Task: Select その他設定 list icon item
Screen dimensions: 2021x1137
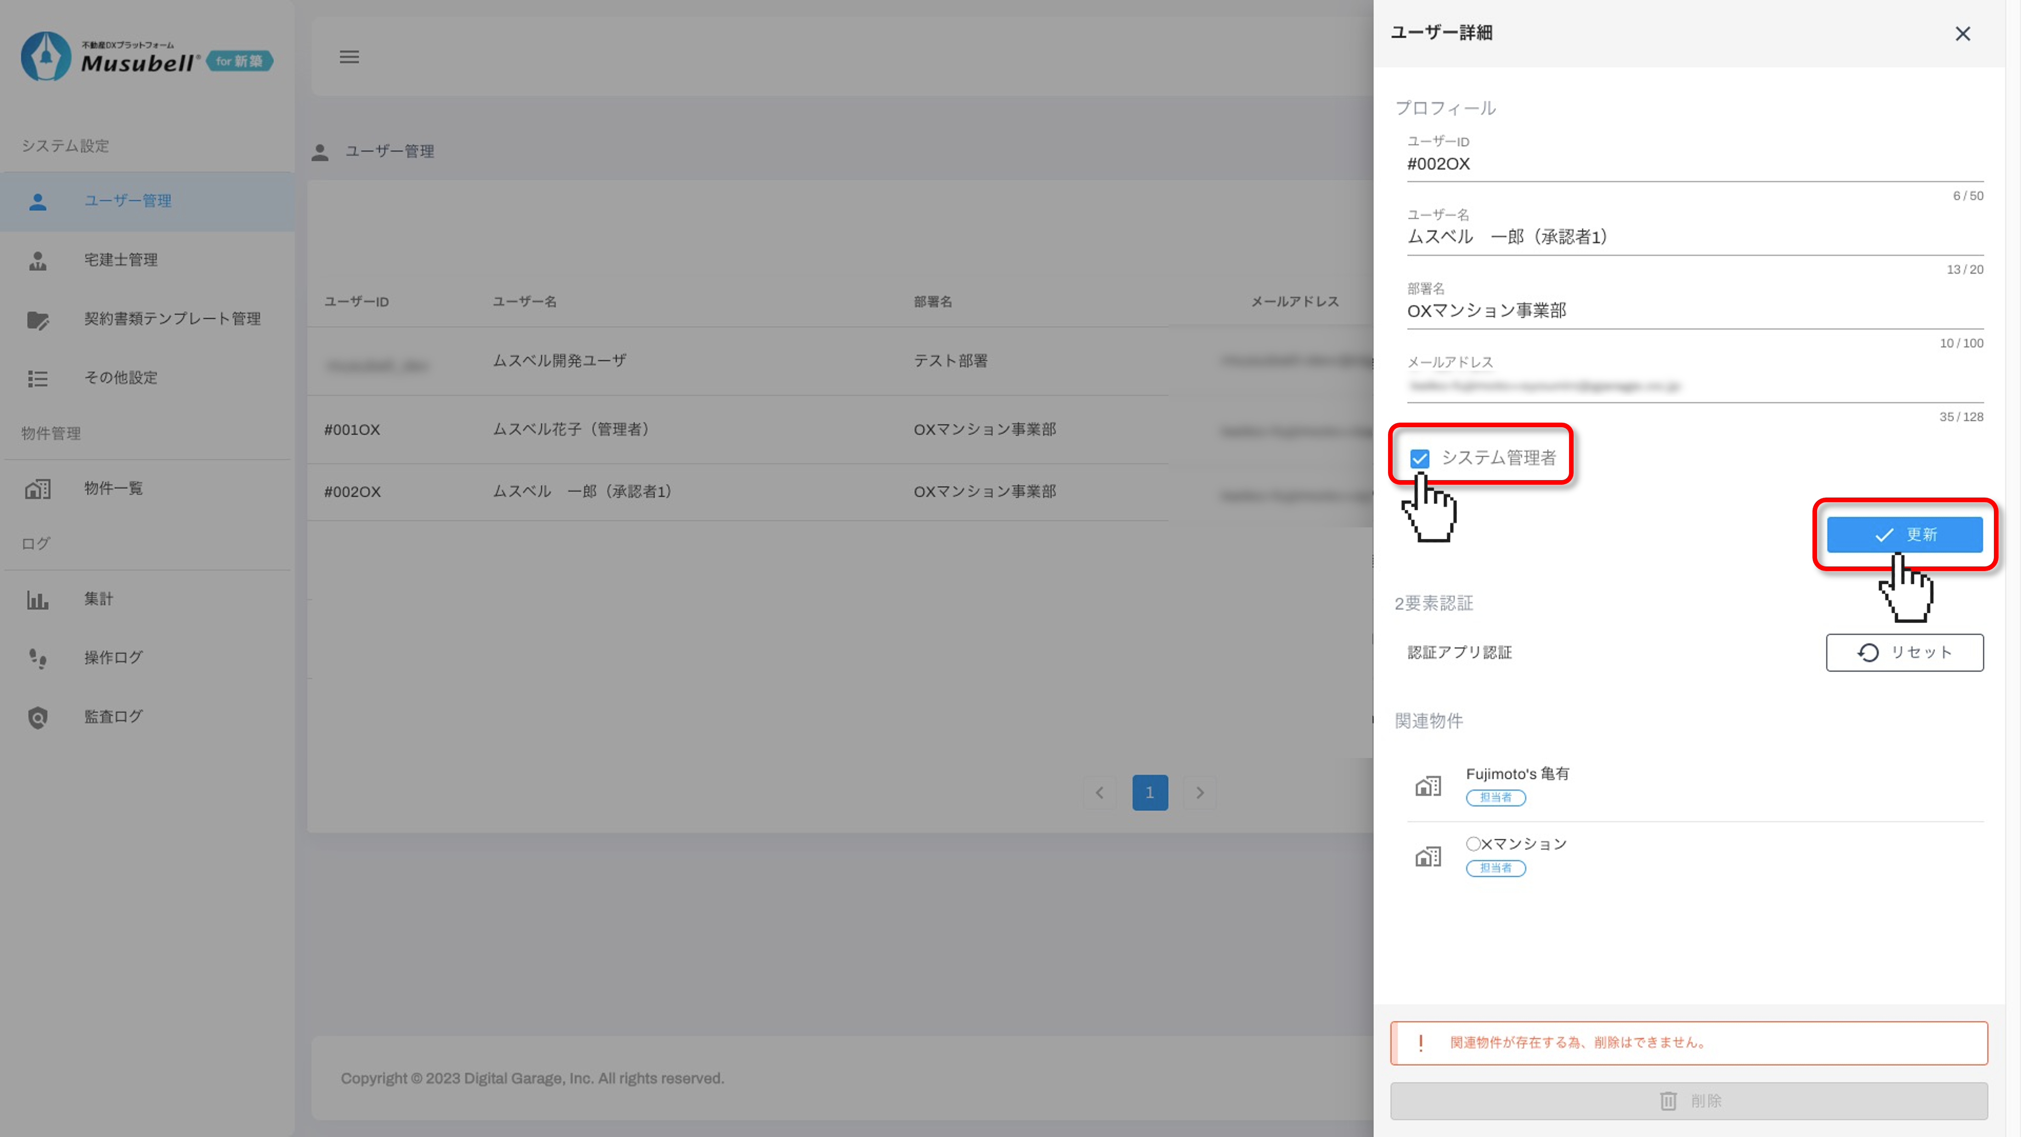Action: (121, 378)
